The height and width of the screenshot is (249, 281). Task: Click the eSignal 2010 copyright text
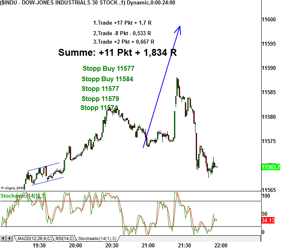coord(12,188)
